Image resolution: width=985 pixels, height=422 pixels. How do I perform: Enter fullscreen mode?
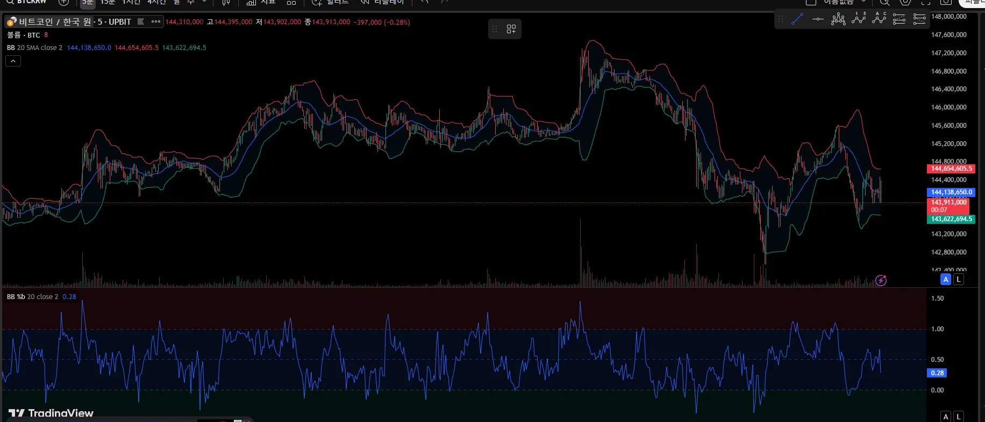point(926,2)
